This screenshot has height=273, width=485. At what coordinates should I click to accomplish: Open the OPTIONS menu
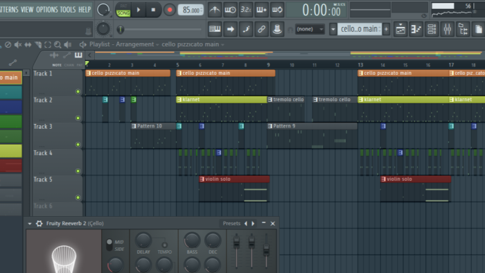point(46,10)
